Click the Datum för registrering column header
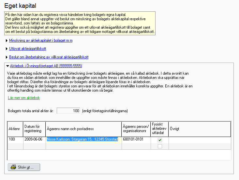The width and height of the screenshot is (239, 180). pyautogui.click(x=34, y=129)
